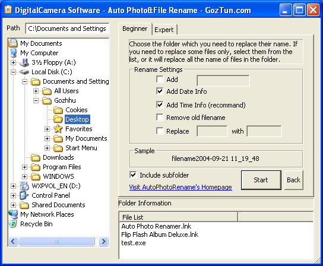The height and width of the screenshot is (266, 323).
Task: Click the Downloads folder icon
Action: (x=36, y=157)
